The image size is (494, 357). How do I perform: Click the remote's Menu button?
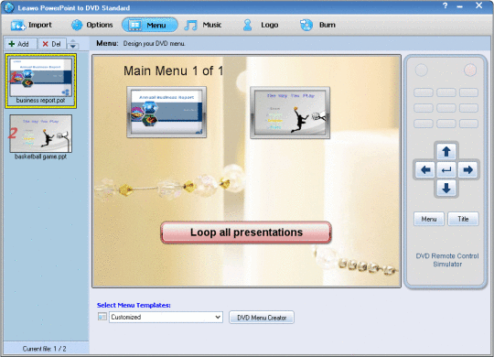429,219
